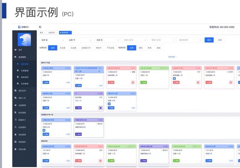Open the 全部 省 province dropdown
The image size is (240, 168).
pyautogui.click(x=52, y=40)
